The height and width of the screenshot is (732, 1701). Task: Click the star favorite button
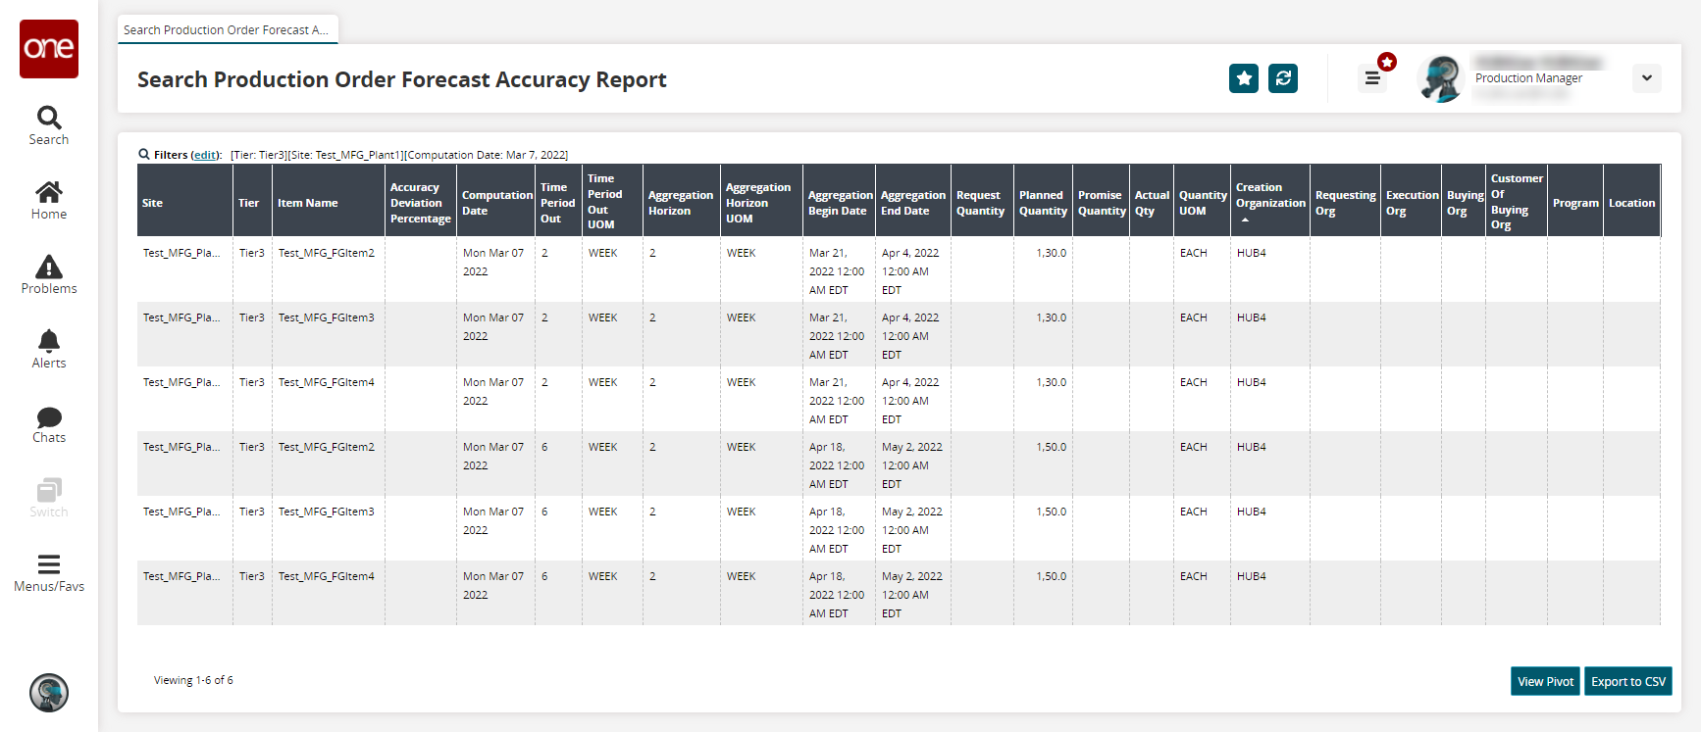coord(1244,78)
